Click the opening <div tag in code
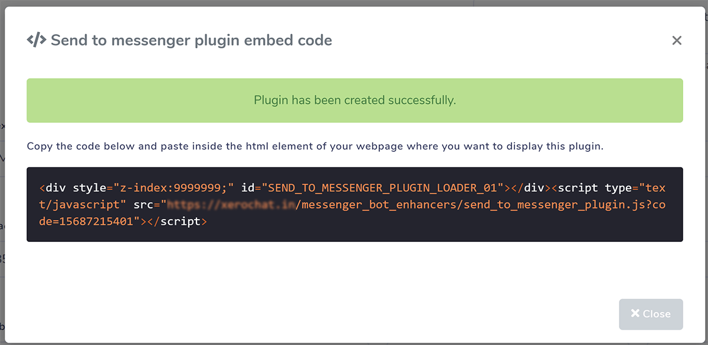The width and height of the screenshot is (708, 345). [54, 188]
